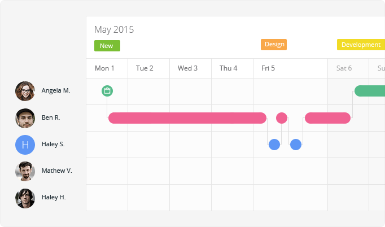The image size is (385, 227).
Task: Click the green New label
Action: tap(107, 46)
